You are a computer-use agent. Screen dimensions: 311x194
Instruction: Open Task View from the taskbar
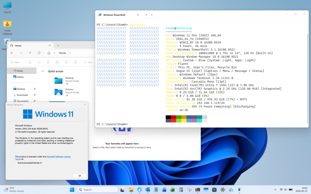tap(123, 190)
